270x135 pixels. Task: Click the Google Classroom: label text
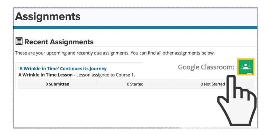tap(206, 67)
